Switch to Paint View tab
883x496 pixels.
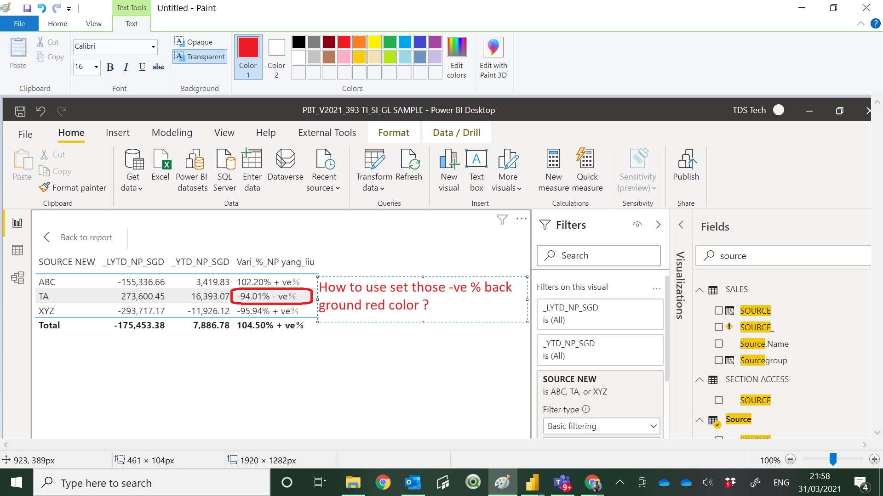(94, 23)
